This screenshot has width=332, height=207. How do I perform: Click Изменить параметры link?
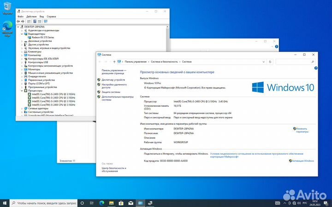click(x=302, y=130)
